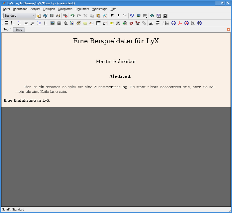Insert table float grid icon
232x213 pixels.
tap(59, 23)
